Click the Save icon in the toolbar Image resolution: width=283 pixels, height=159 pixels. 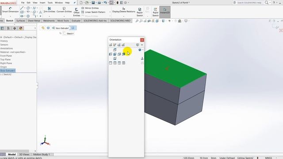click(x=93, y=3)
